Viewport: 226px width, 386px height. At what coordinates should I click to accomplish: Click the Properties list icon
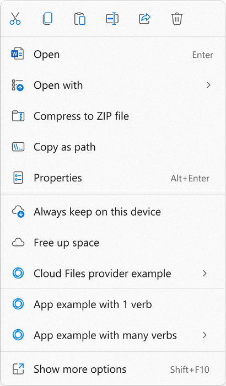18,178
